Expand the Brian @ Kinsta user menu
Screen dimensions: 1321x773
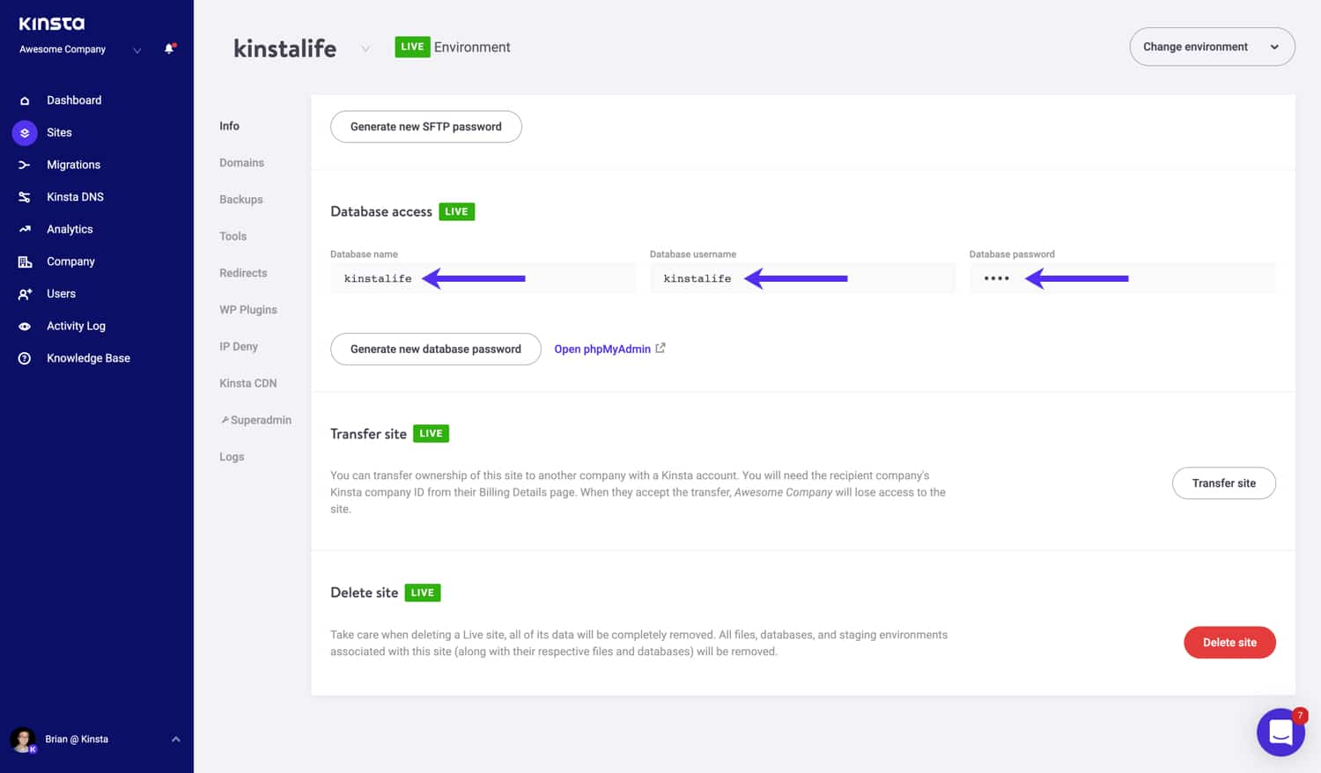click(175, 740)
